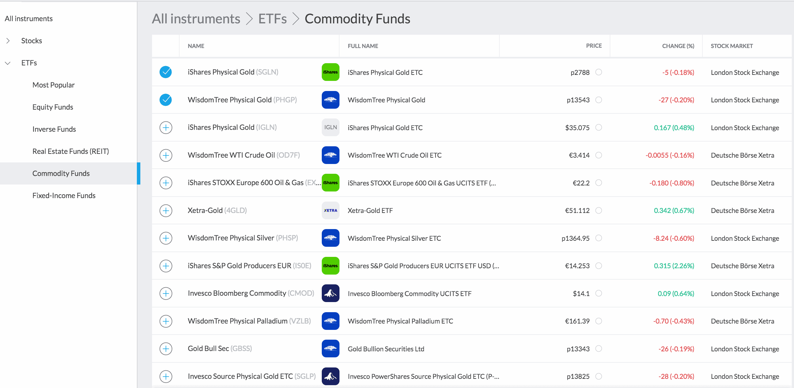Viewport: 794px width, 388px height.
Task: Click ETFs breadcrumb link
Action: [x=272, y=19]
